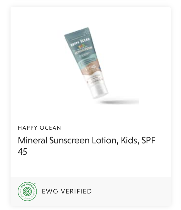Click the 'EWG VERIFIED' text label

[67, 191]
